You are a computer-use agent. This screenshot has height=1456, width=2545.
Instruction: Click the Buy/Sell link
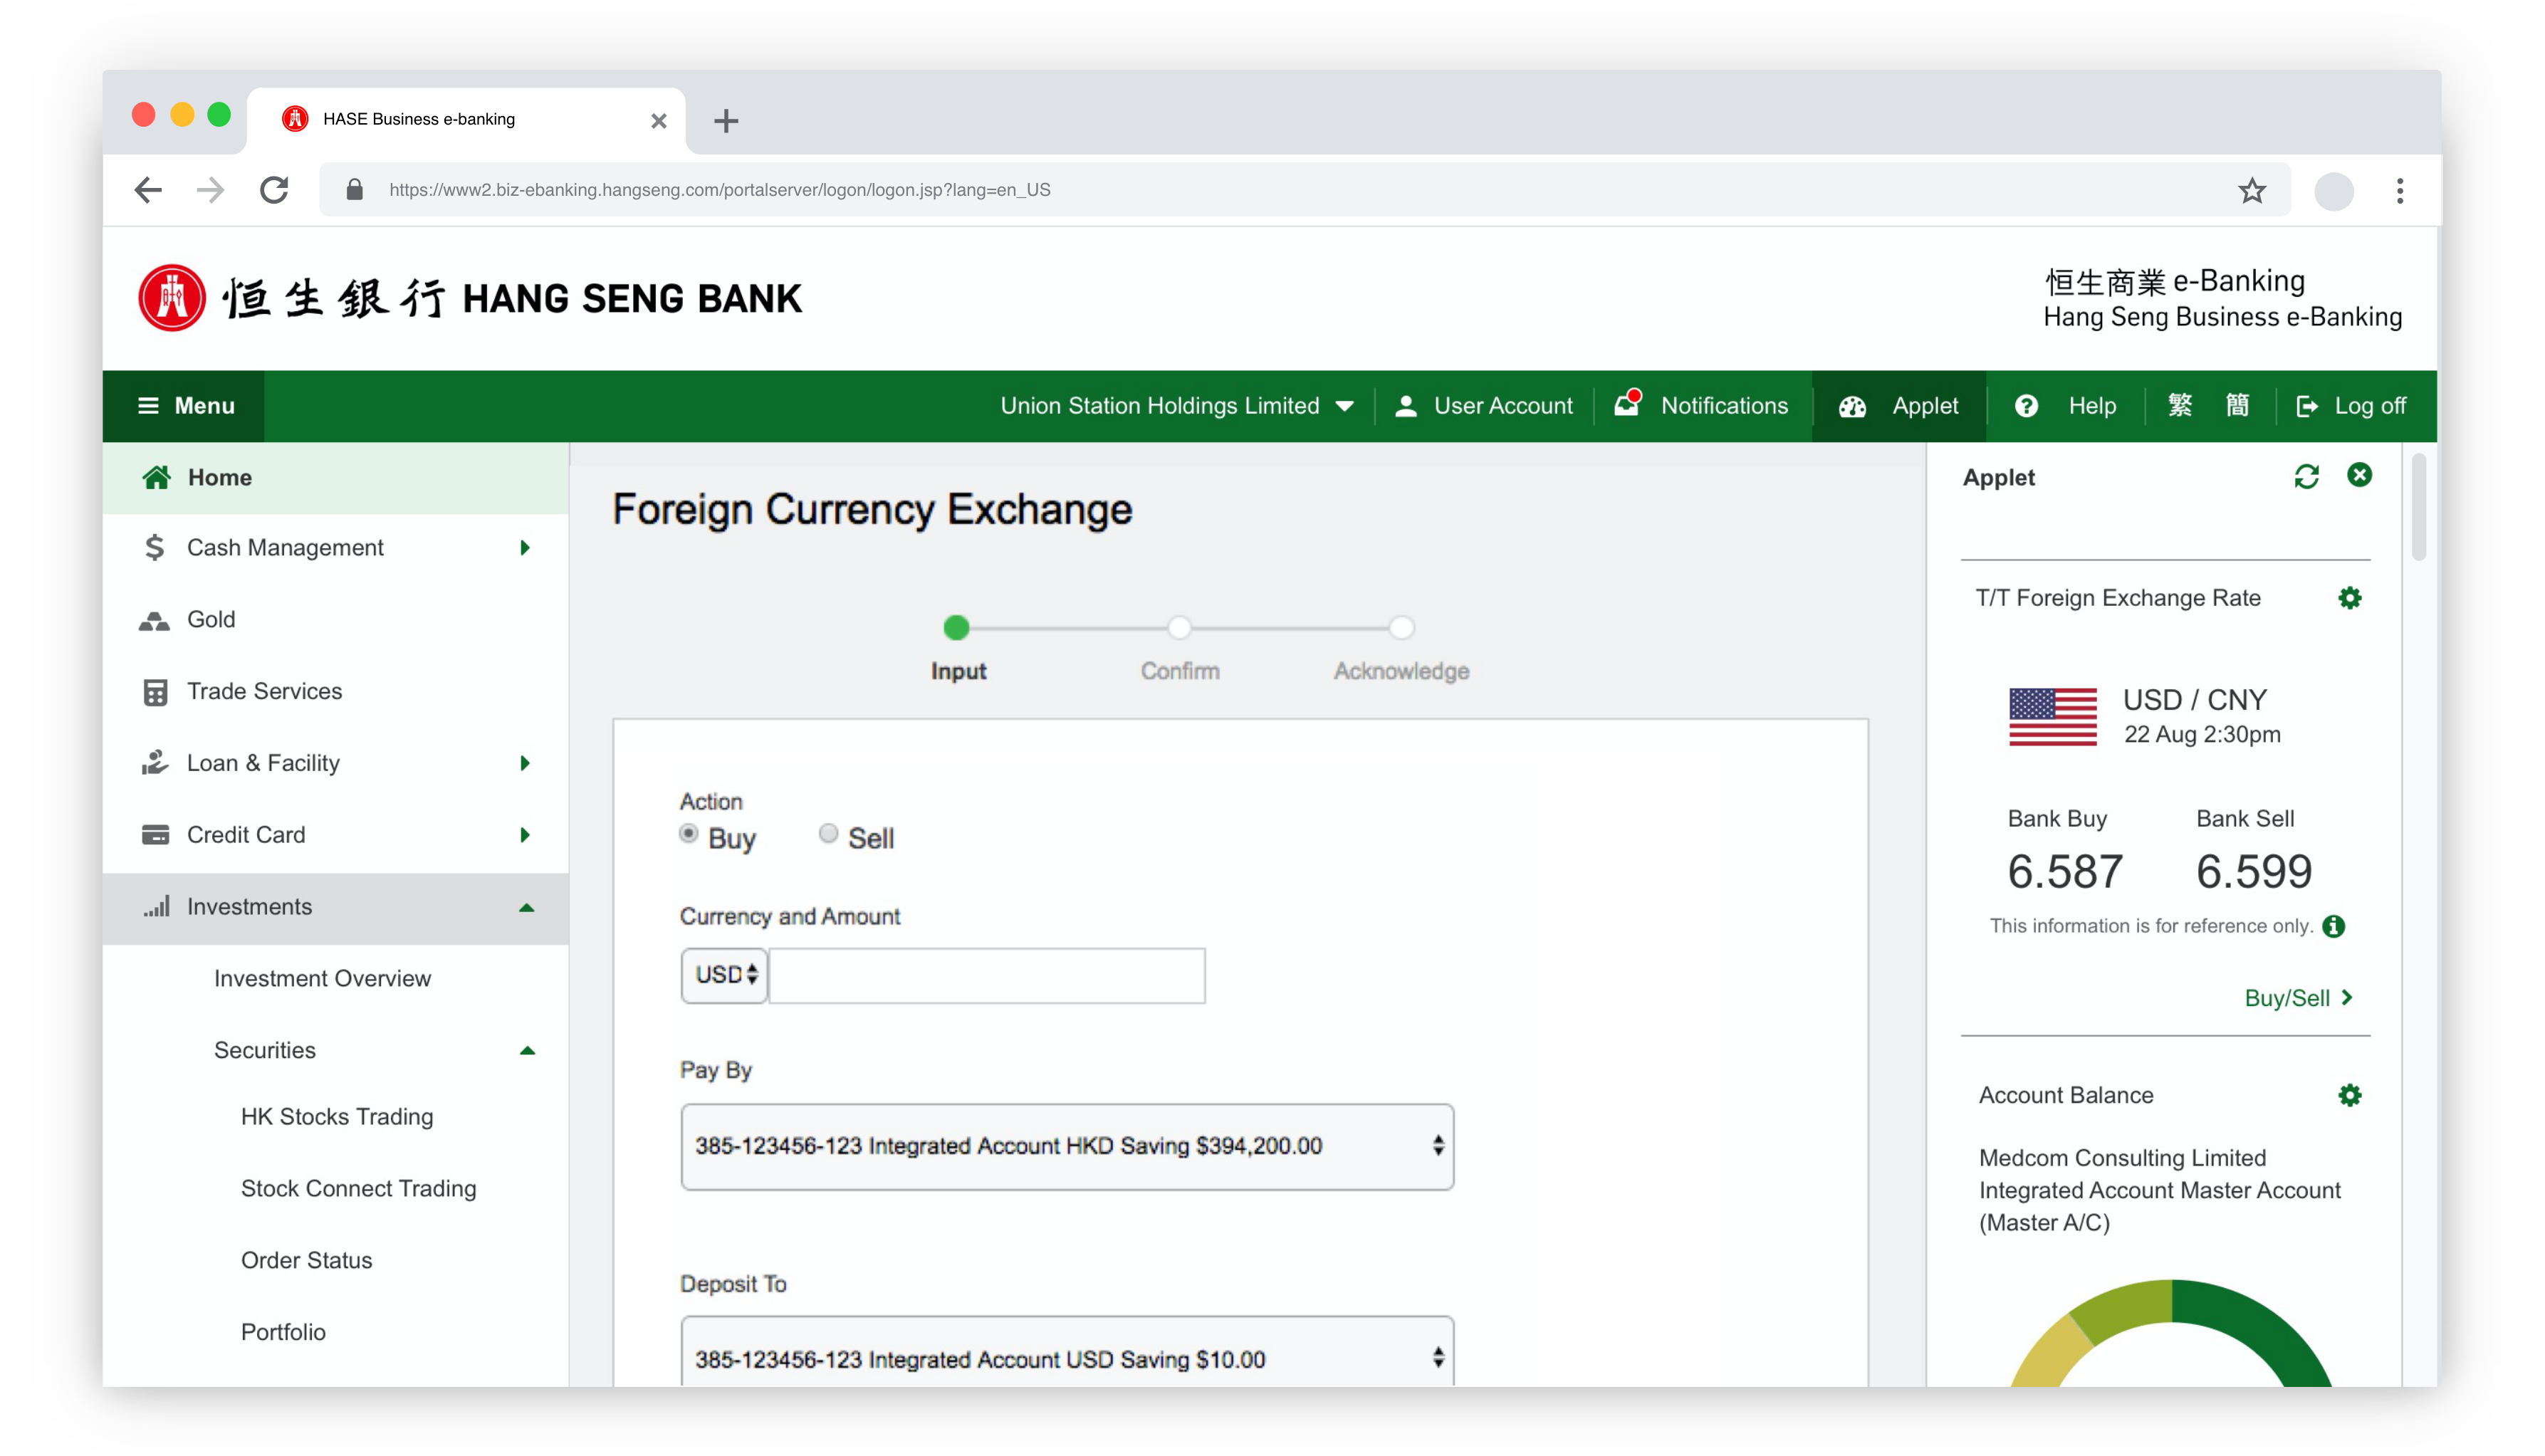[x=2298, y=998]
